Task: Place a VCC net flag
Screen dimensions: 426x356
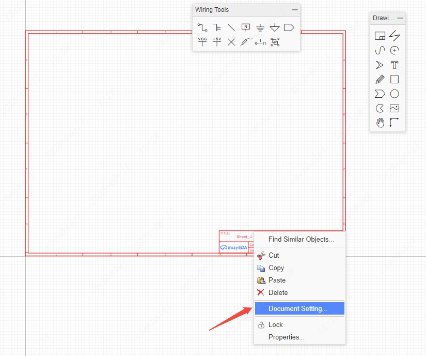Action: coord(202,42)
